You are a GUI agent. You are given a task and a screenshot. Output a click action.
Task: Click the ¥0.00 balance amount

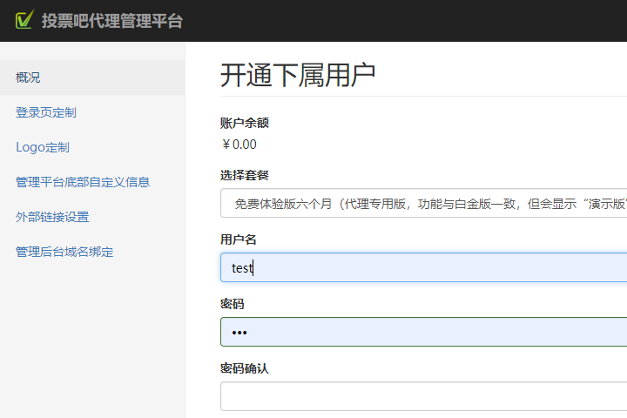click(x=239, y=145)
